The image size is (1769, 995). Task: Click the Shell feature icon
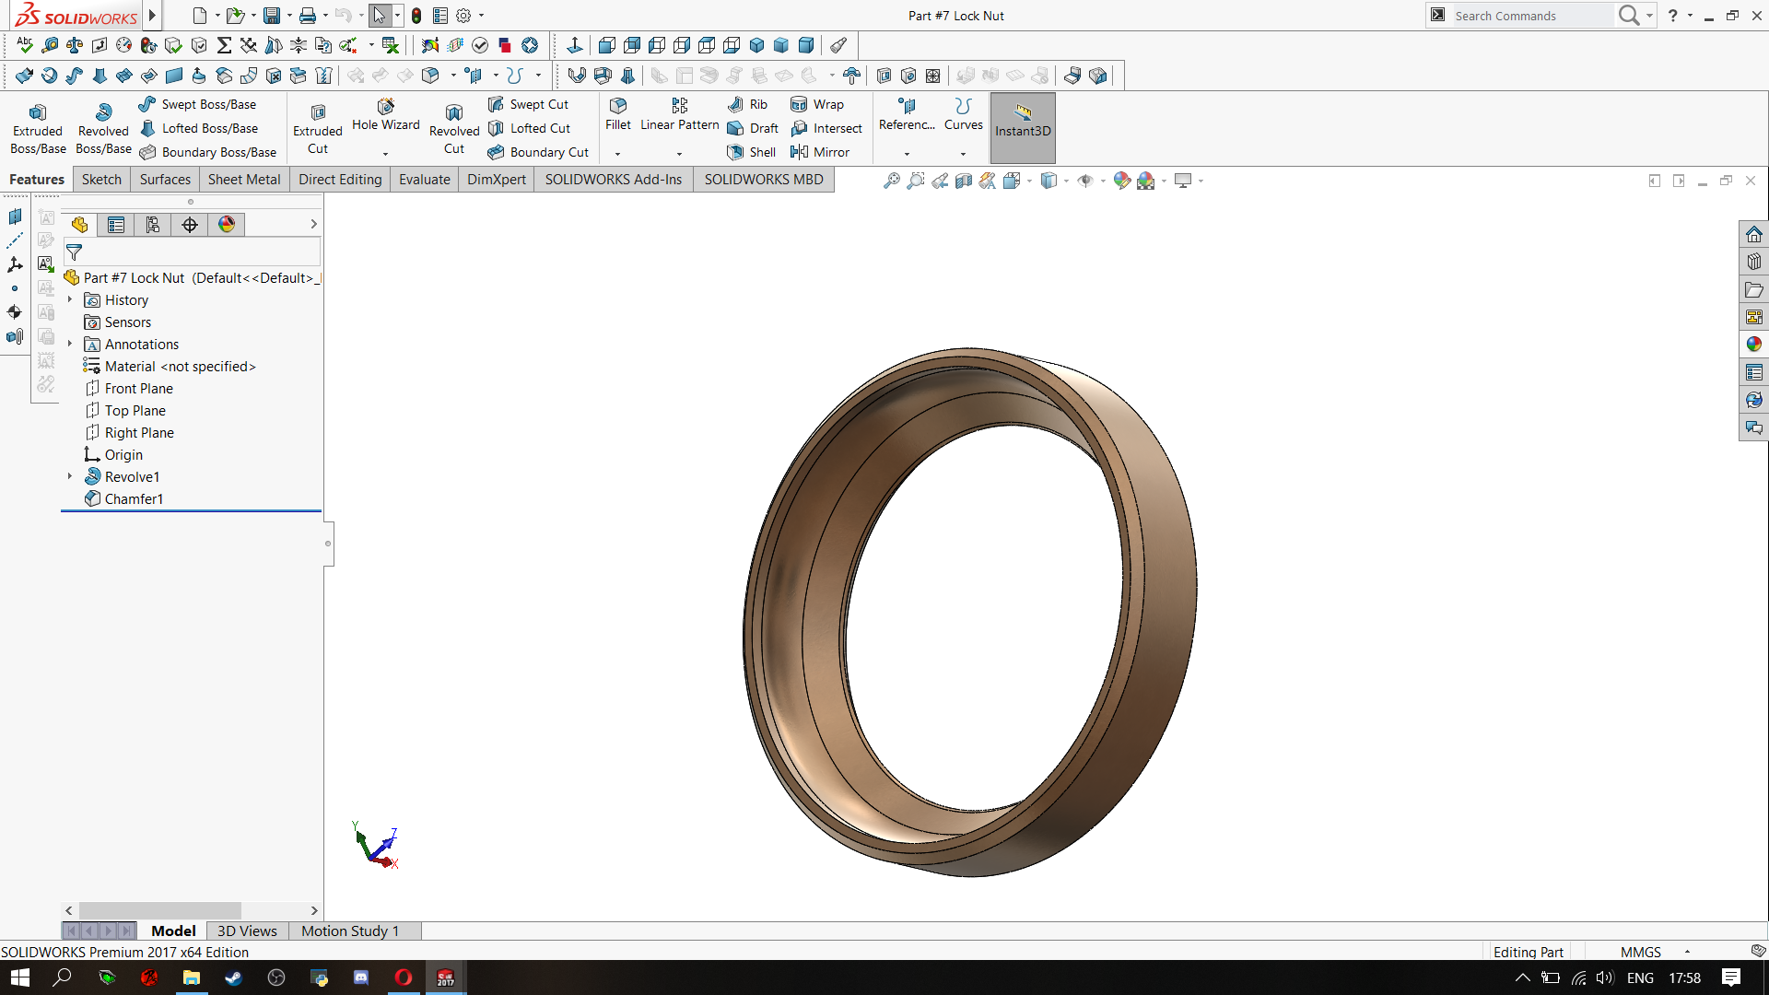735,152
